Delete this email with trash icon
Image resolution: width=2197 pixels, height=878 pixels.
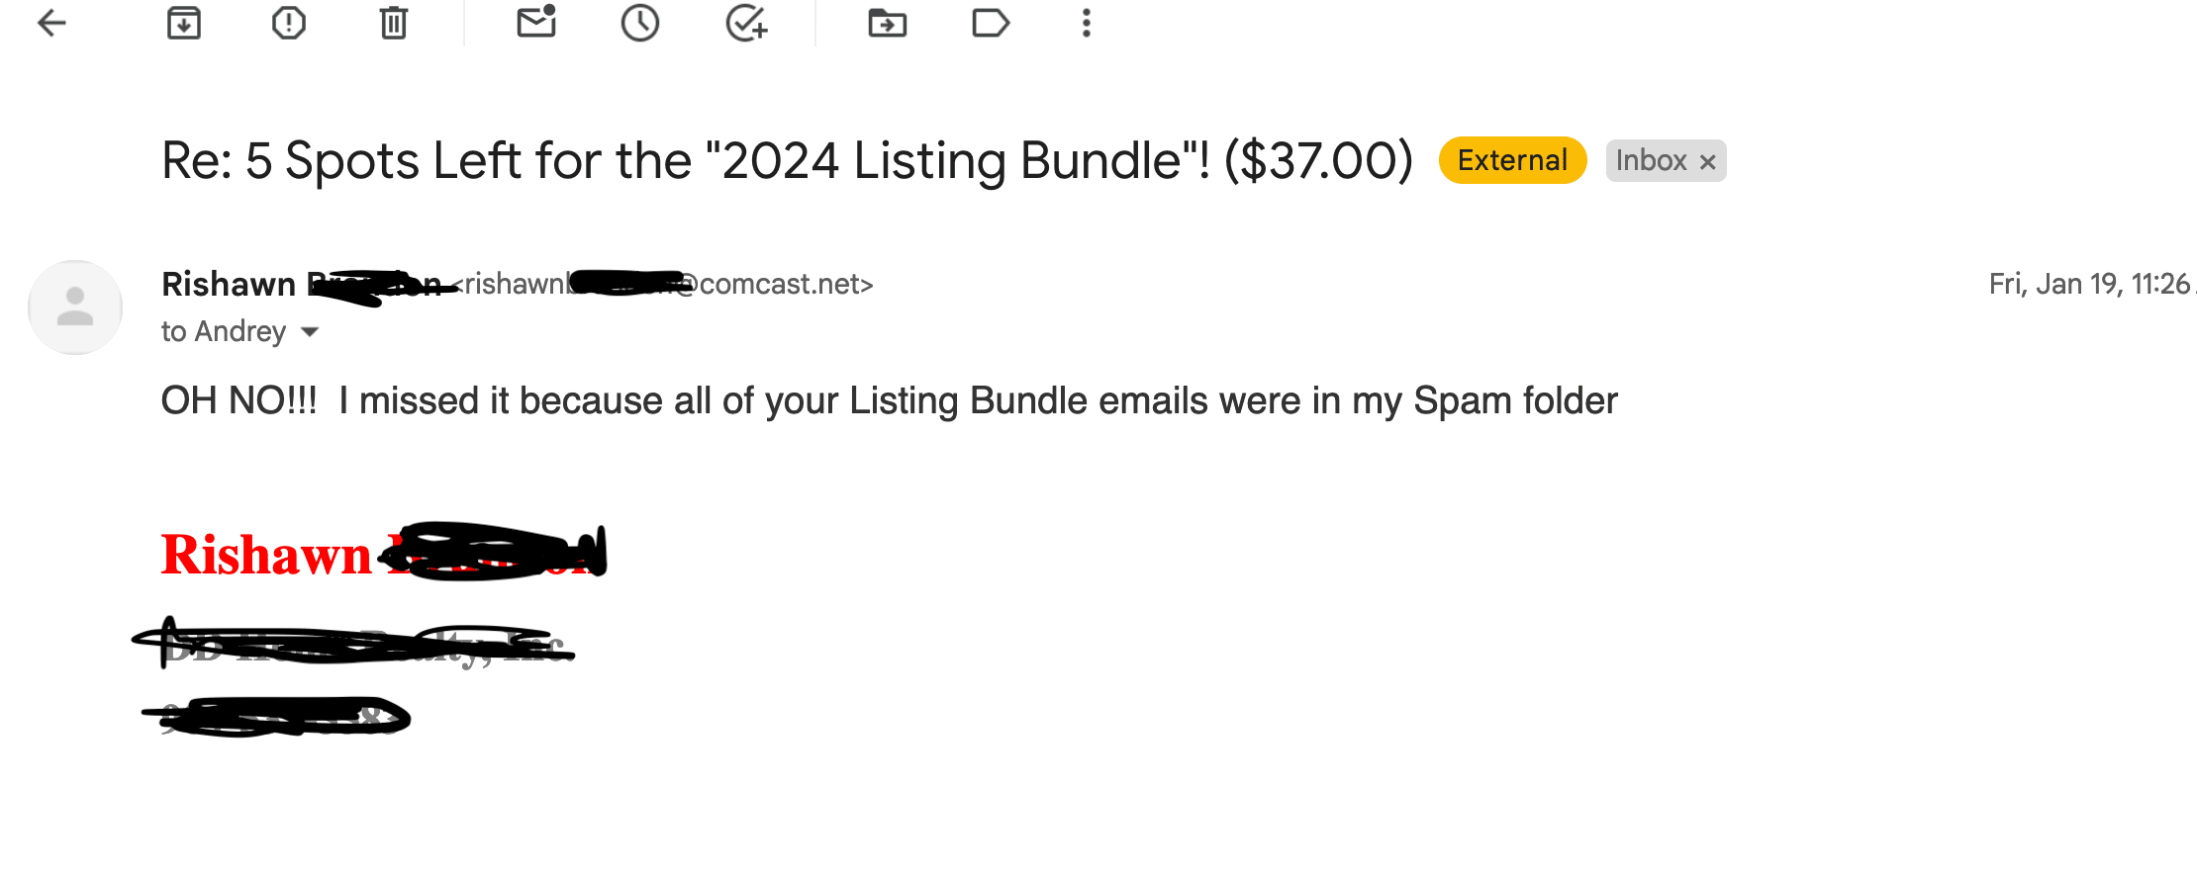394,23
